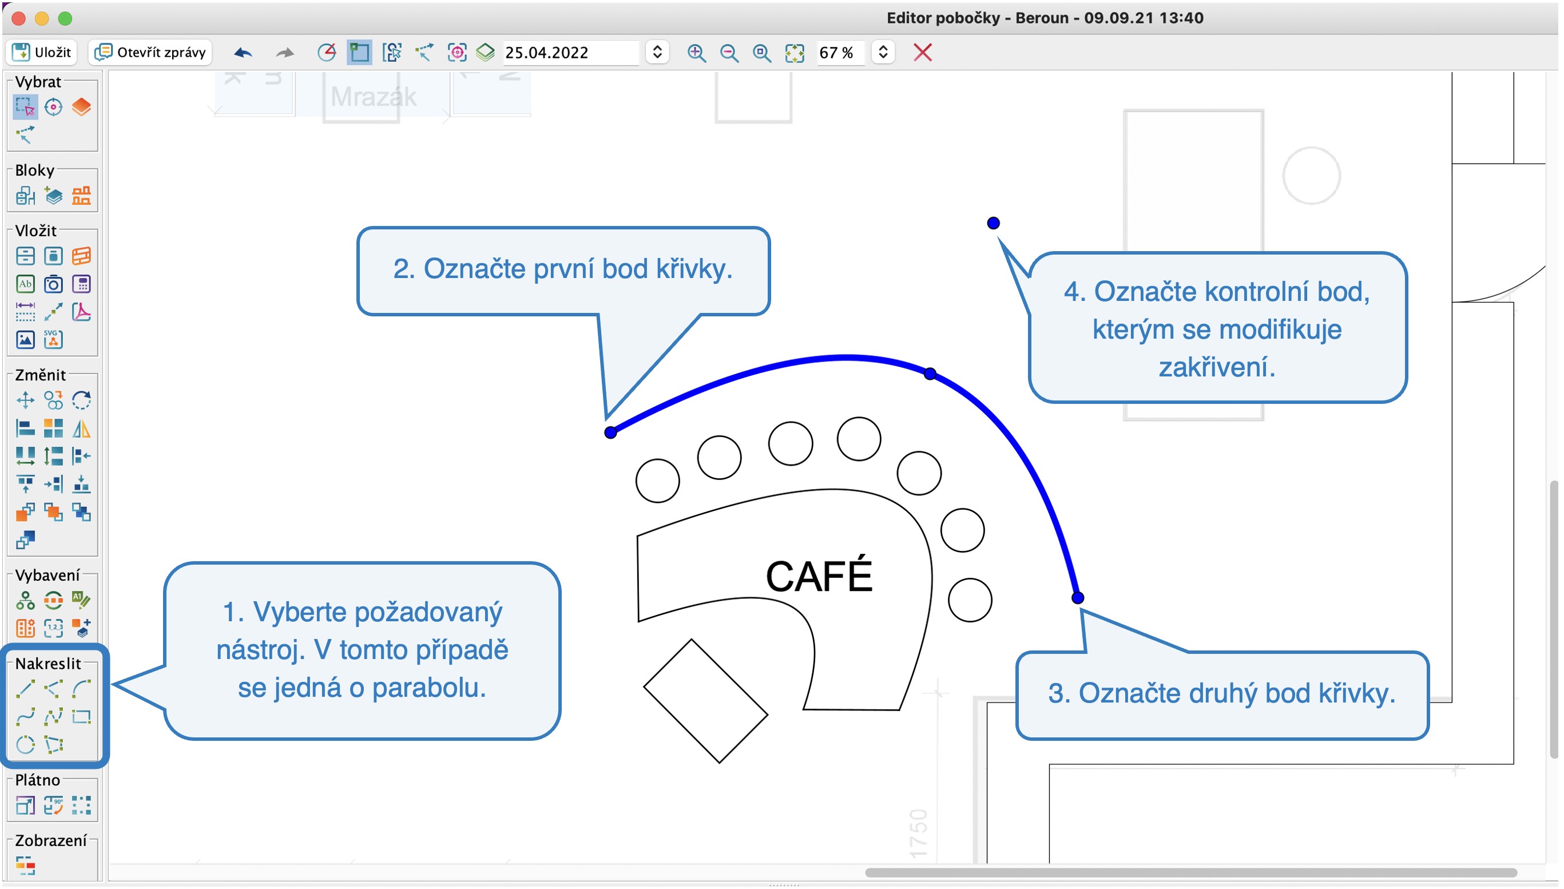Select the multi-point spline tool in Nakreslit
Viewport: 1564px width, 889px height.
(x=53, y=718)
